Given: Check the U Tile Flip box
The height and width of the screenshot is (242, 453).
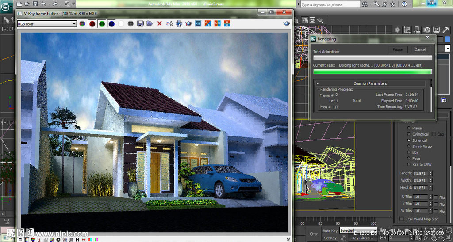Looking at the screenshot, I should [436, 197].
